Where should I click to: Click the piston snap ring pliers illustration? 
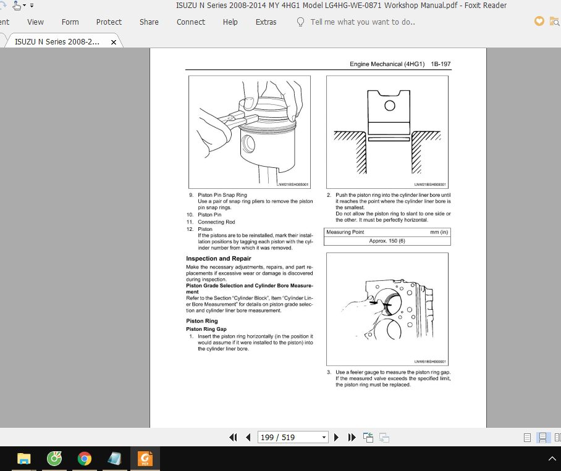(x=250, y=132)
